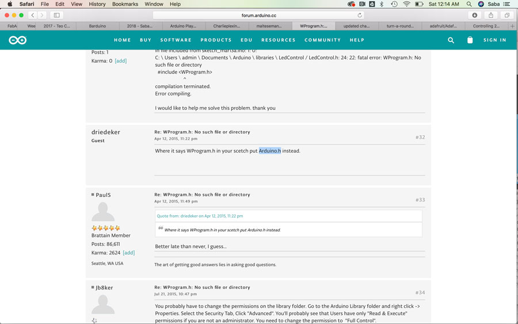Add karma to the Karma: 0 user
The image size is (518, 324).
coord(121,61)
